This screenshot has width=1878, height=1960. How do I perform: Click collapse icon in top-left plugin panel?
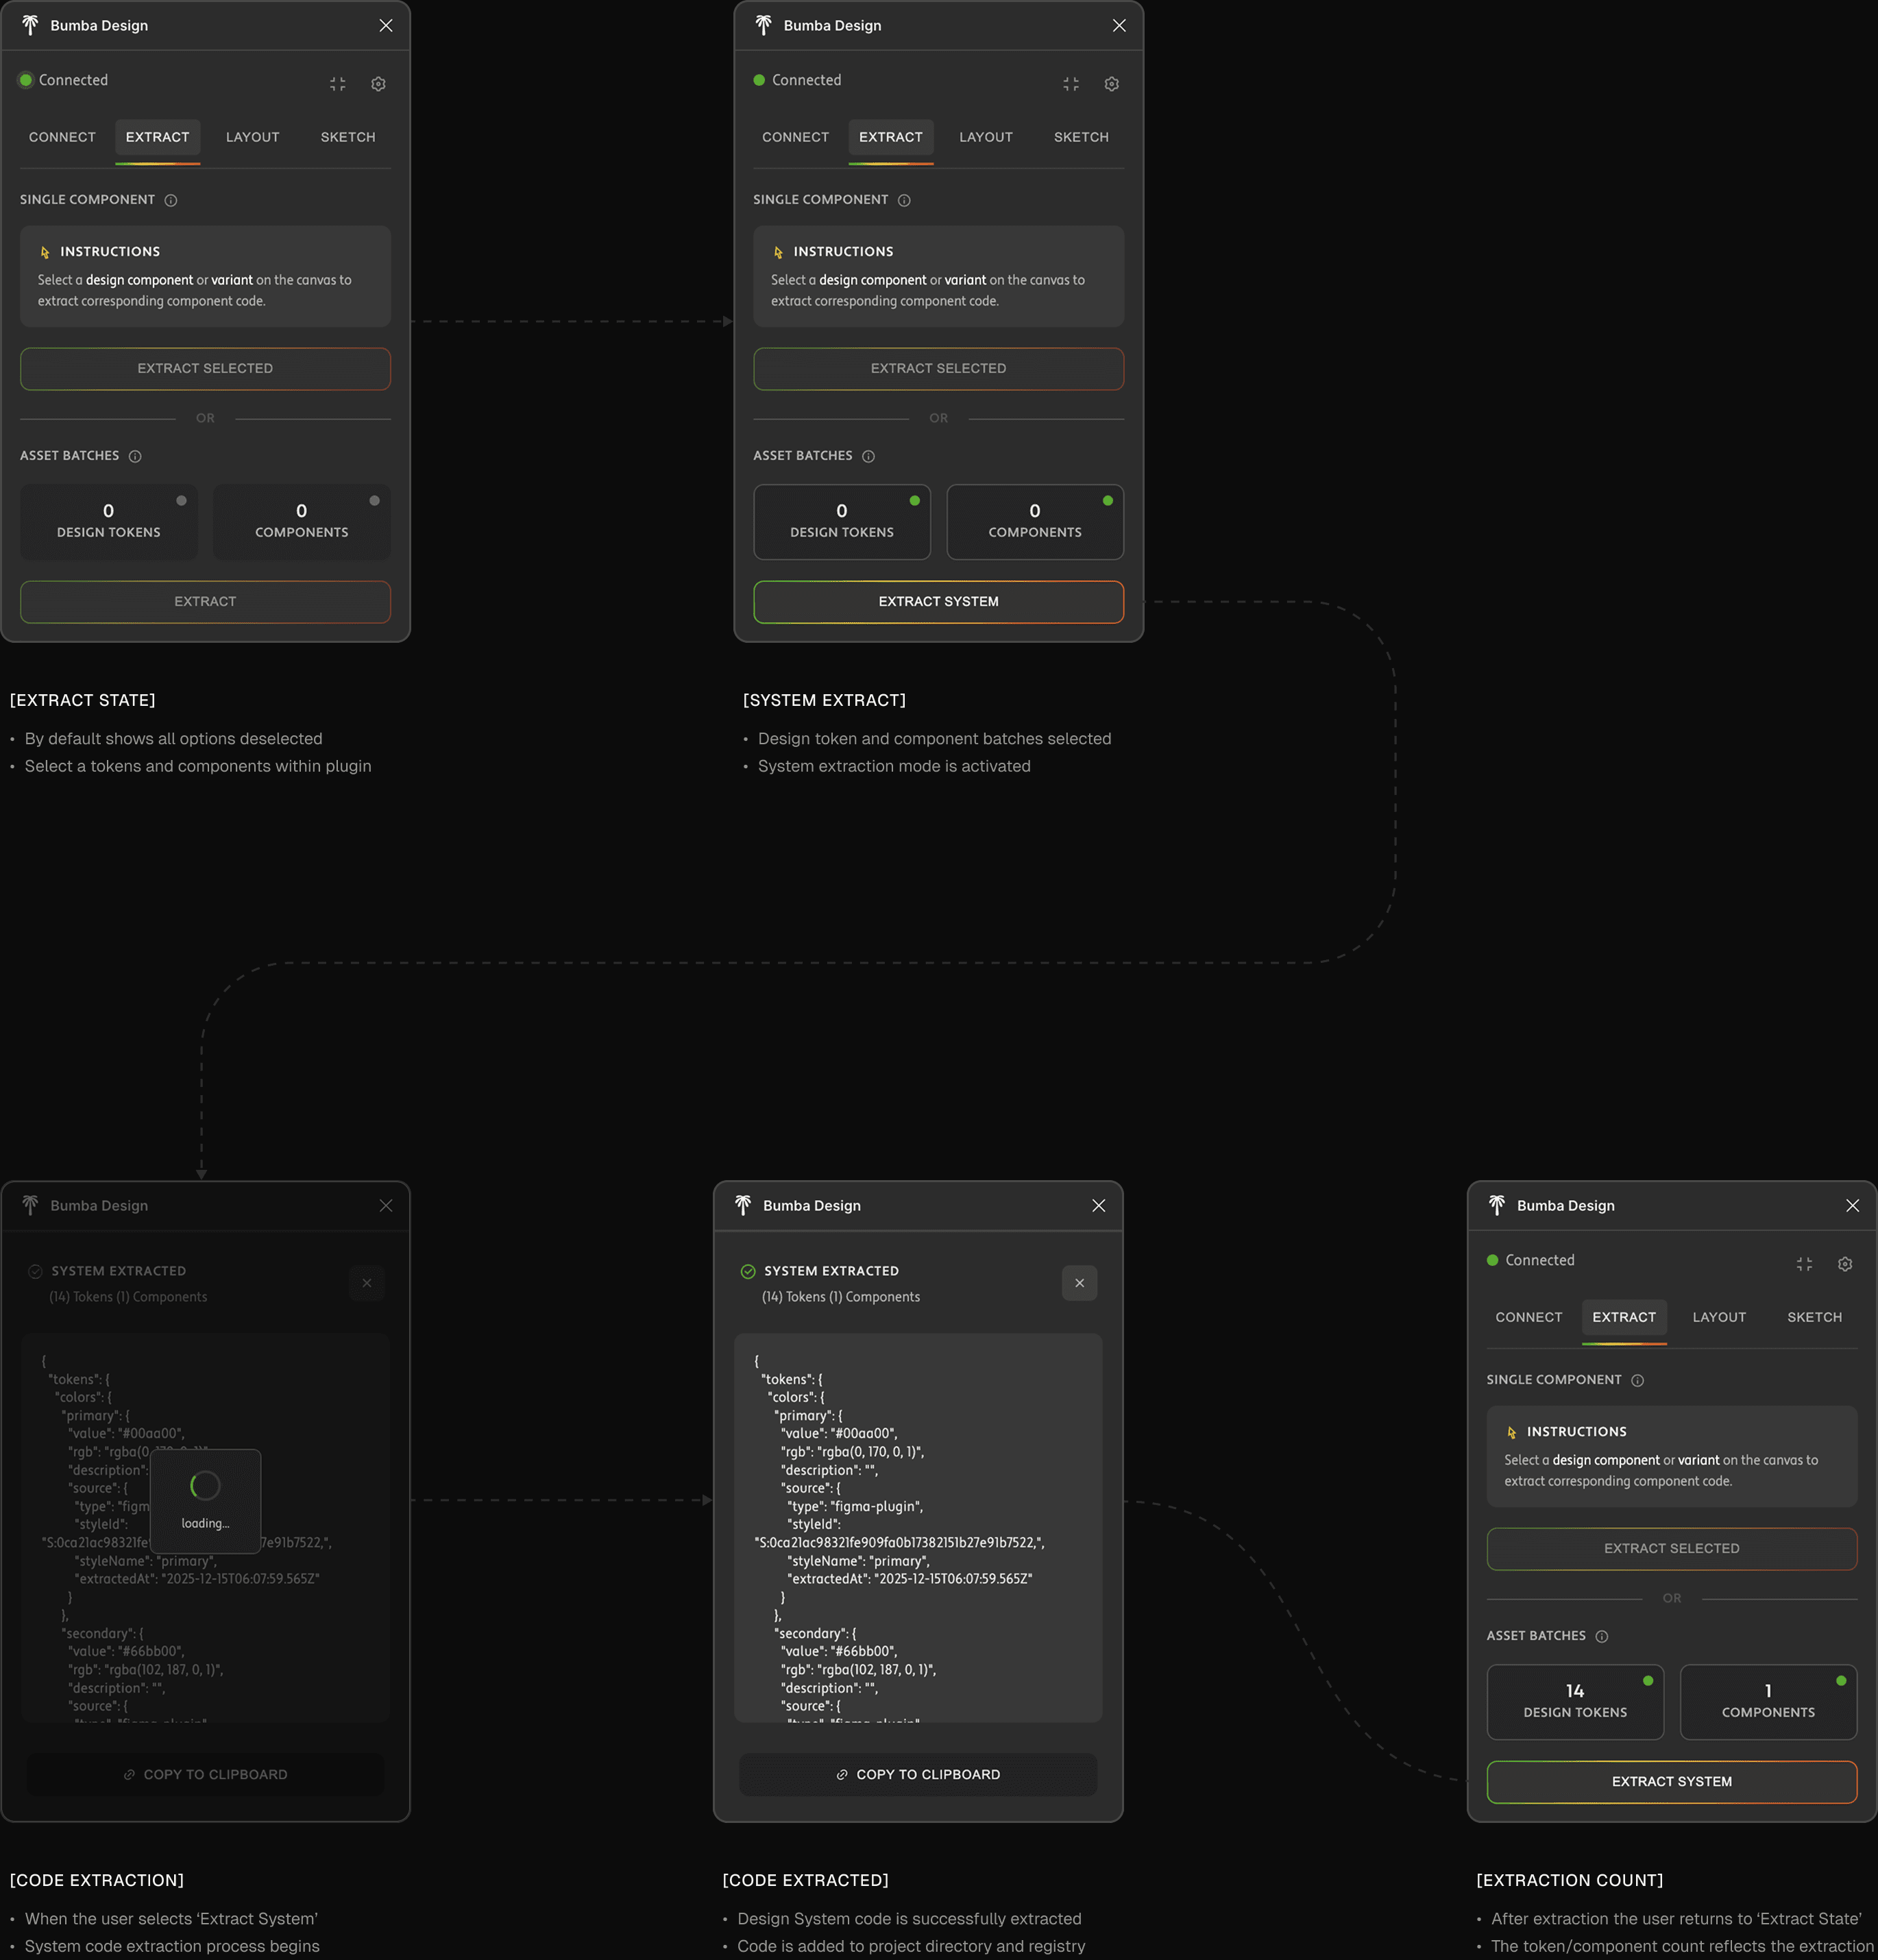[x=338, y=84]
